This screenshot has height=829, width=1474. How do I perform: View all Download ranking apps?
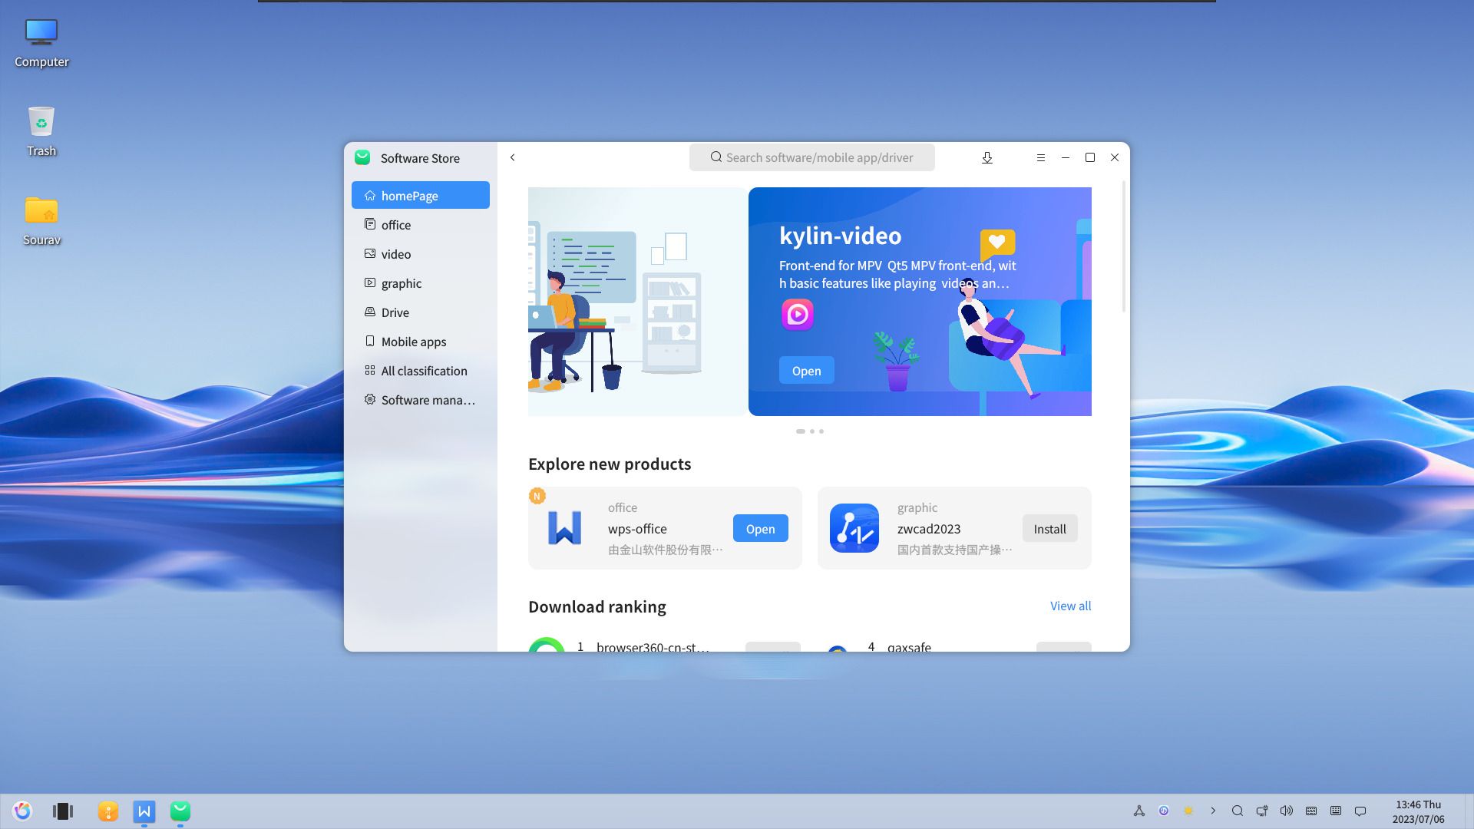click(1070, 606)
